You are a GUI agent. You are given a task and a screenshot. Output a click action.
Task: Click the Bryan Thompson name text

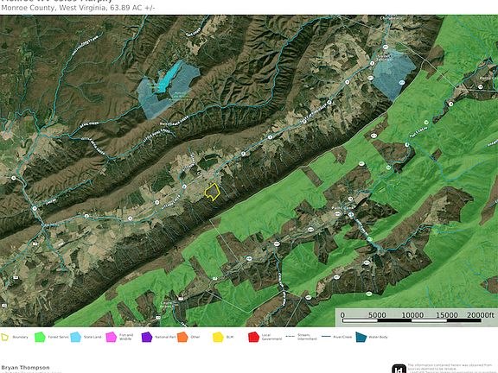(25, 367)
